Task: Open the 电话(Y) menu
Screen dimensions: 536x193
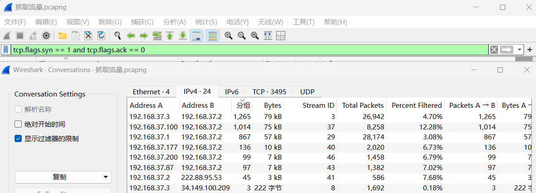Action: [x=238, y=22]
